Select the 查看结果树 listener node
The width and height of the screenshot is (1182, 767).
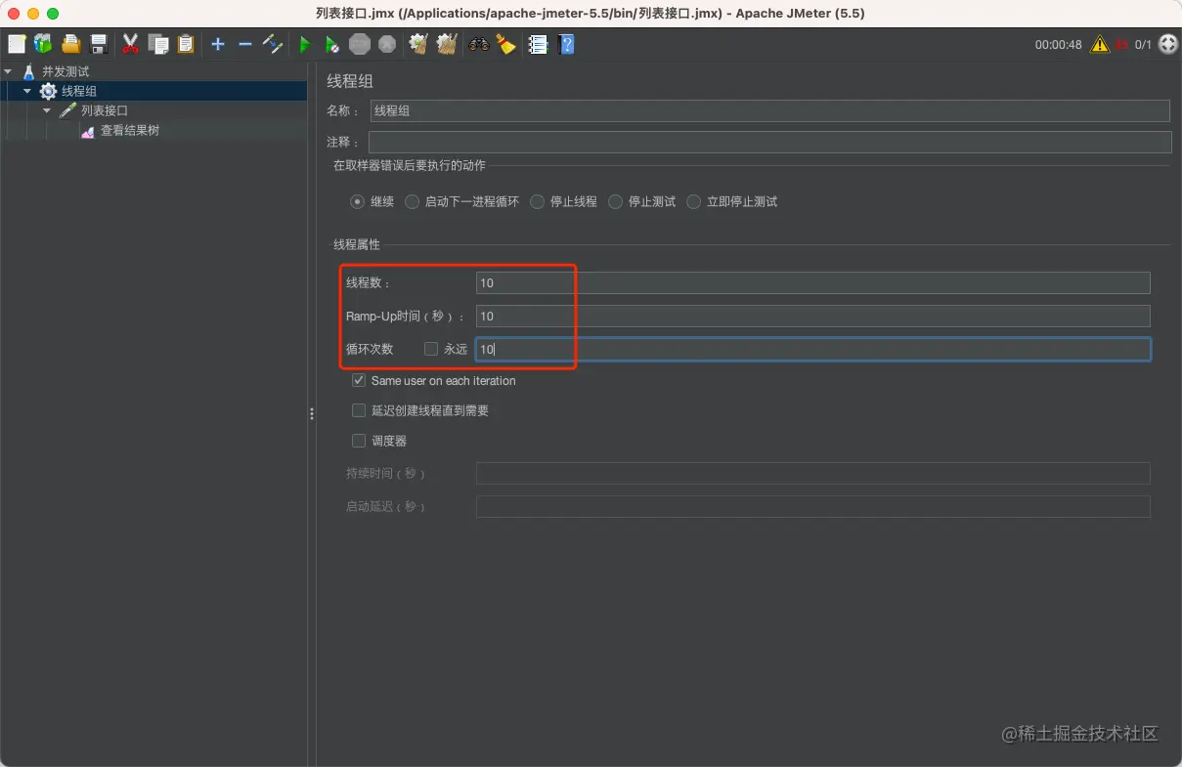click(130, 130)
